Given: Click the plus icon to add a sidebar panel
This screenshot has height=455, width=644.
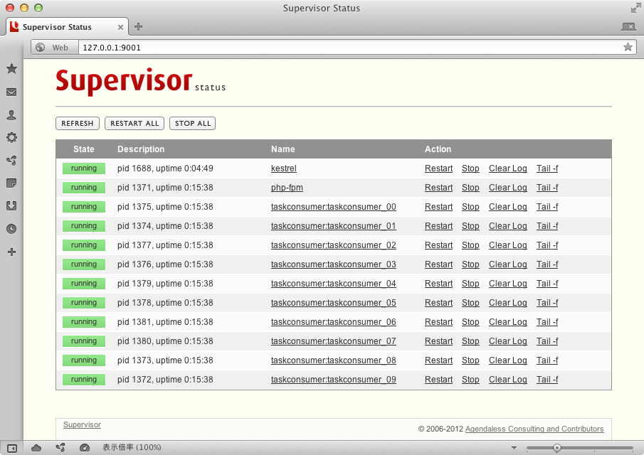Looking at the screenshot, I should 11,252.
